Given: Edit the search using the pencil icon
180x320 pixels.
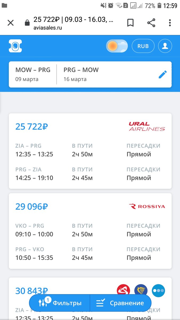Looking at the screenshot, I should 163,74.
